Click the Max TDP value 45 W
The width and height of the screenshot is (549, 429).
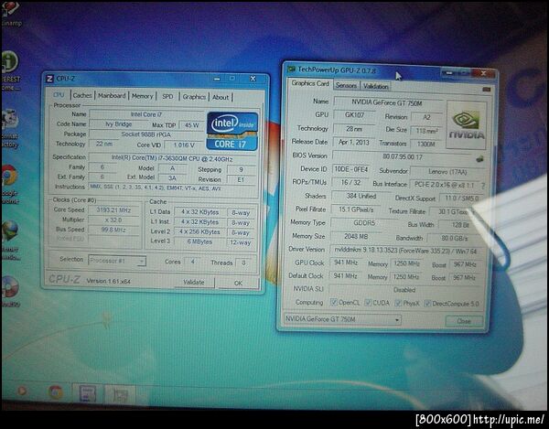coord(191,125)
